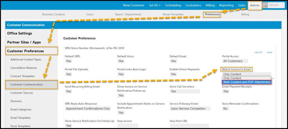Click the Voip Host URL field

(x=189, y=126)
